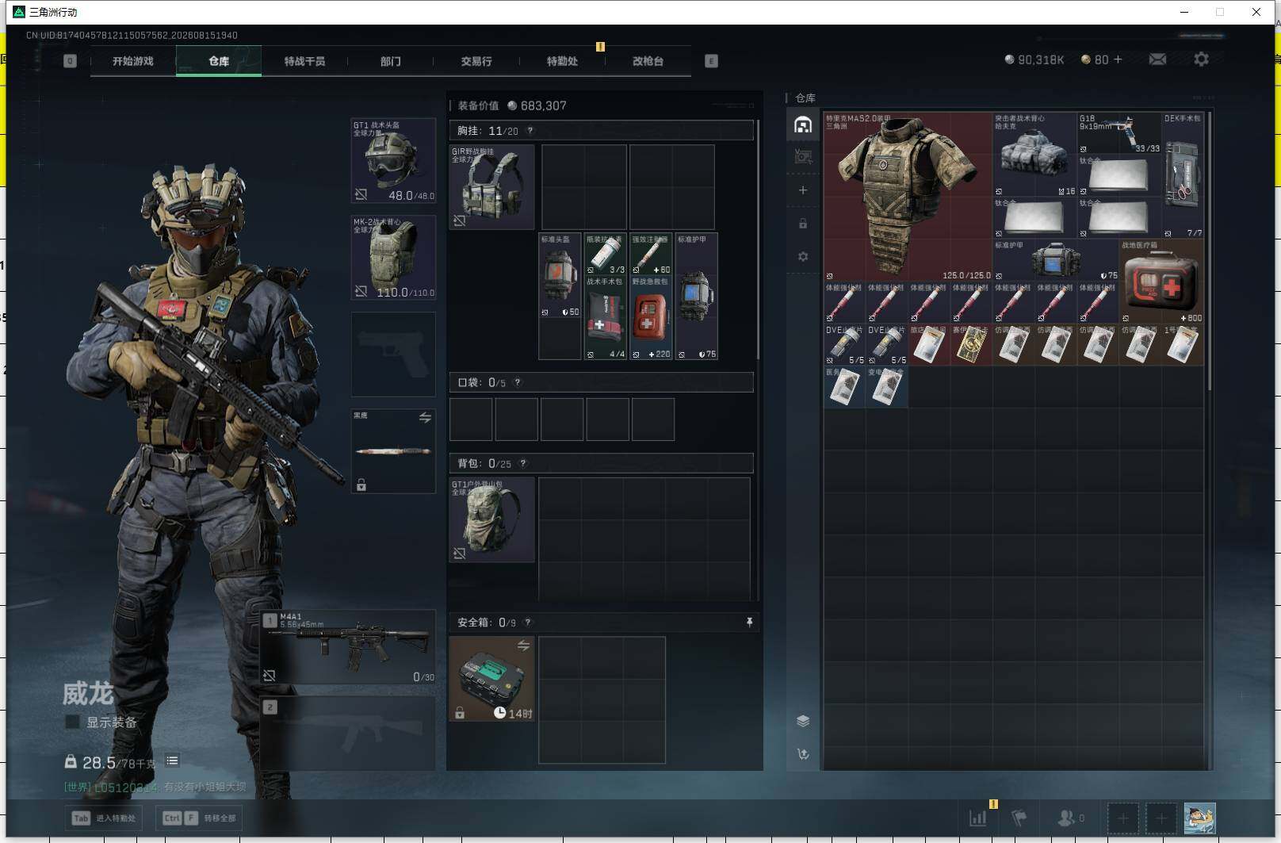Image resolution: width=1281 pixels, height=843 pixels.
Task: Select the equipped MK-2战术背心 armor
Action: [x=393, y=258]
